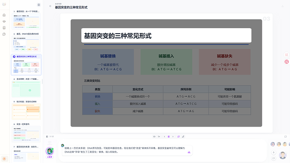Toggle the loop repeat icon
The image size is (290, 163).
(x=179, y=137)
